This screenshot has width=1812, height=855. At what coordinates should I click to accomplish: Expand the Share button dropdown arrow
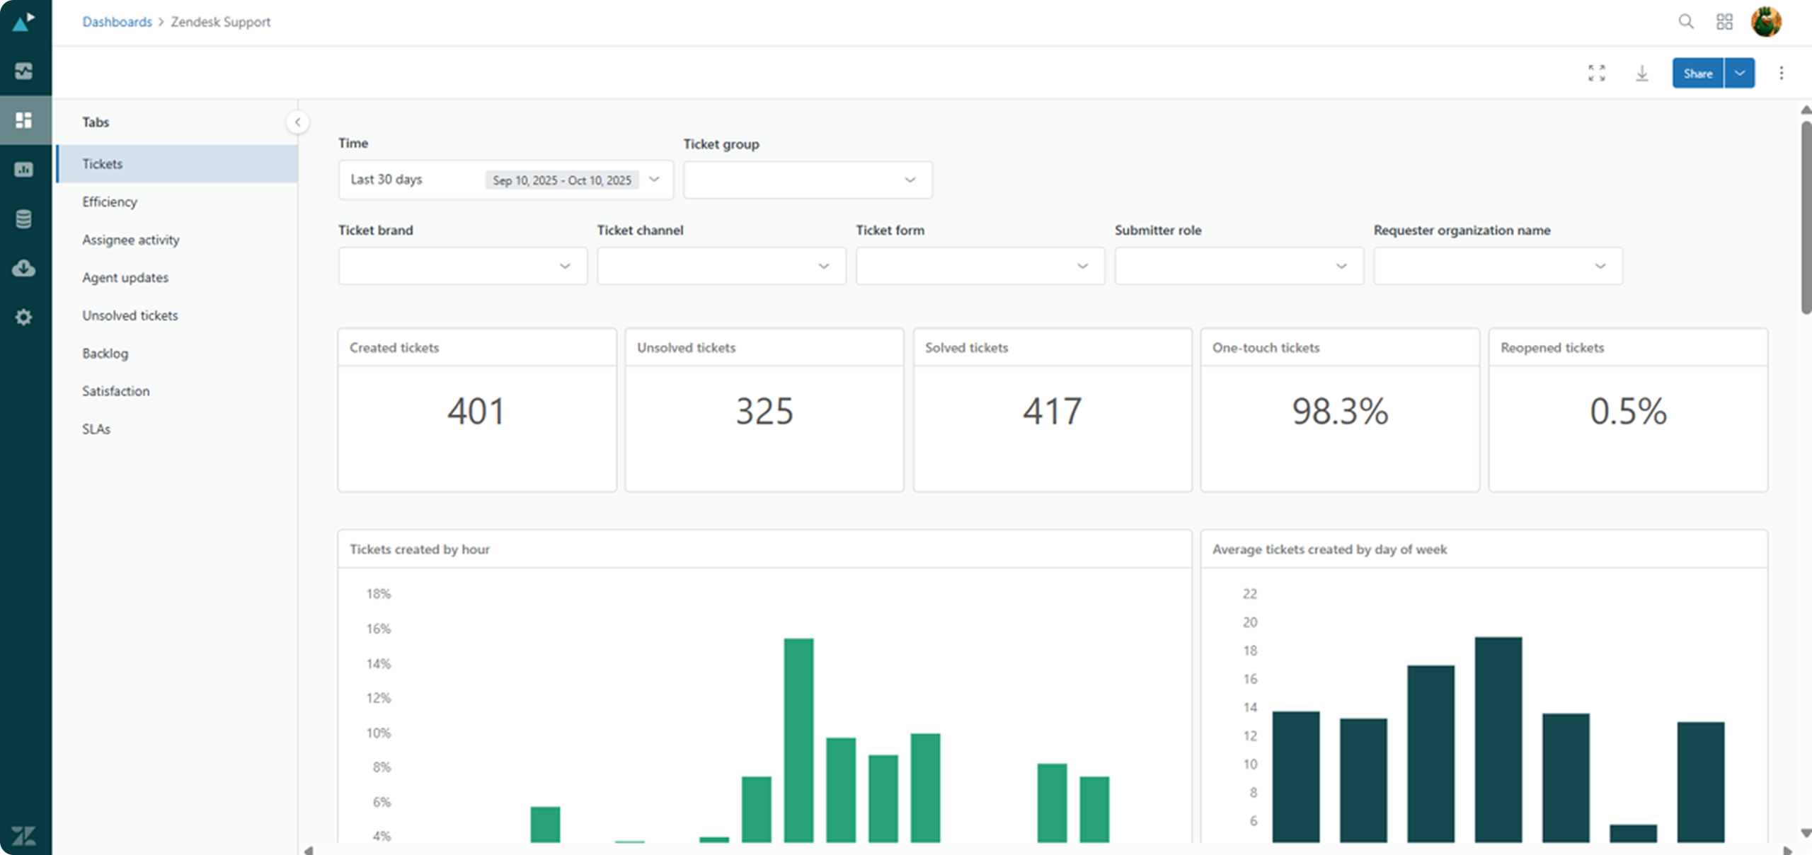(1739, 73)
